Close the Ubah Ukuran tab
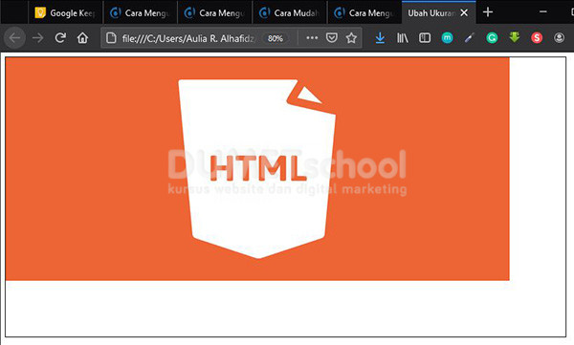The image size is (574, 345). point(464,12)
